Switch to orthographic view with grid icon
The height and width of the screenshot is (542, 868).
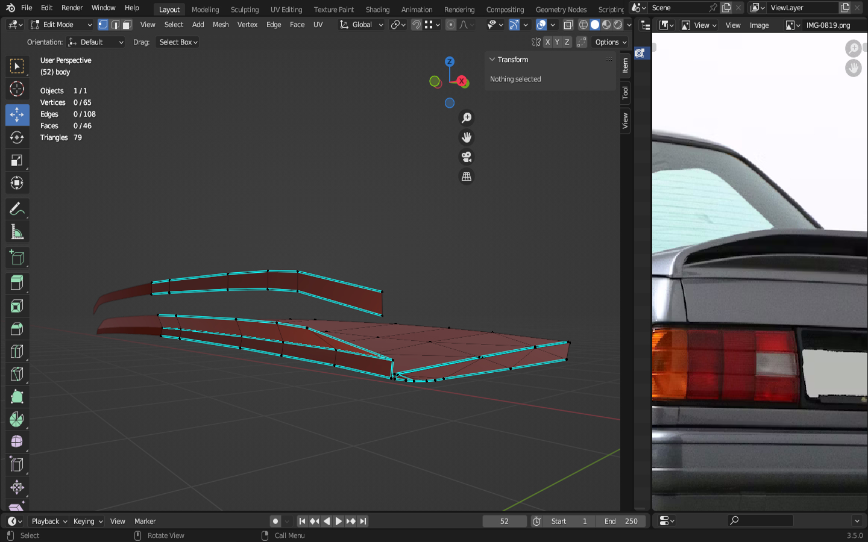pos(467,177)
